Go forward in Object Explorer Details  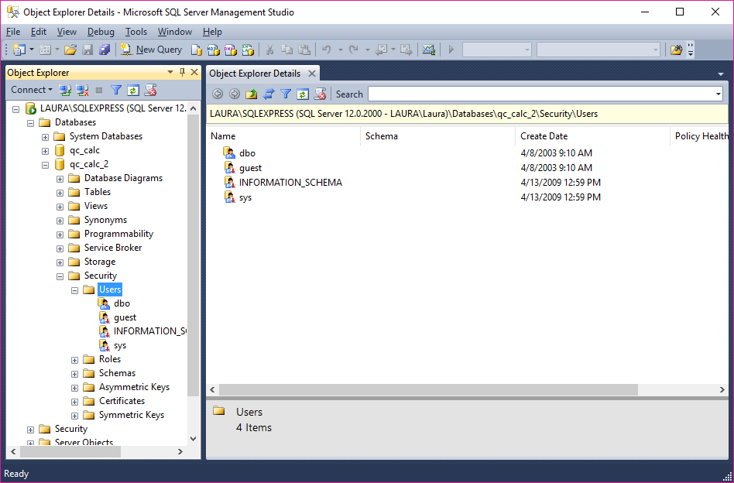tap(235, 94)
